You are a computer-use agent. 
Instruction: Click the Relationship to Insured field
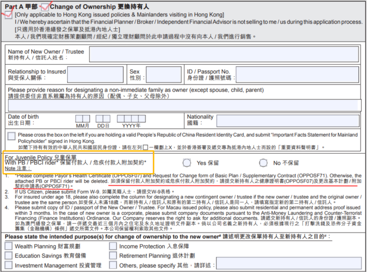pyautogui.click(x=95, y=74)
